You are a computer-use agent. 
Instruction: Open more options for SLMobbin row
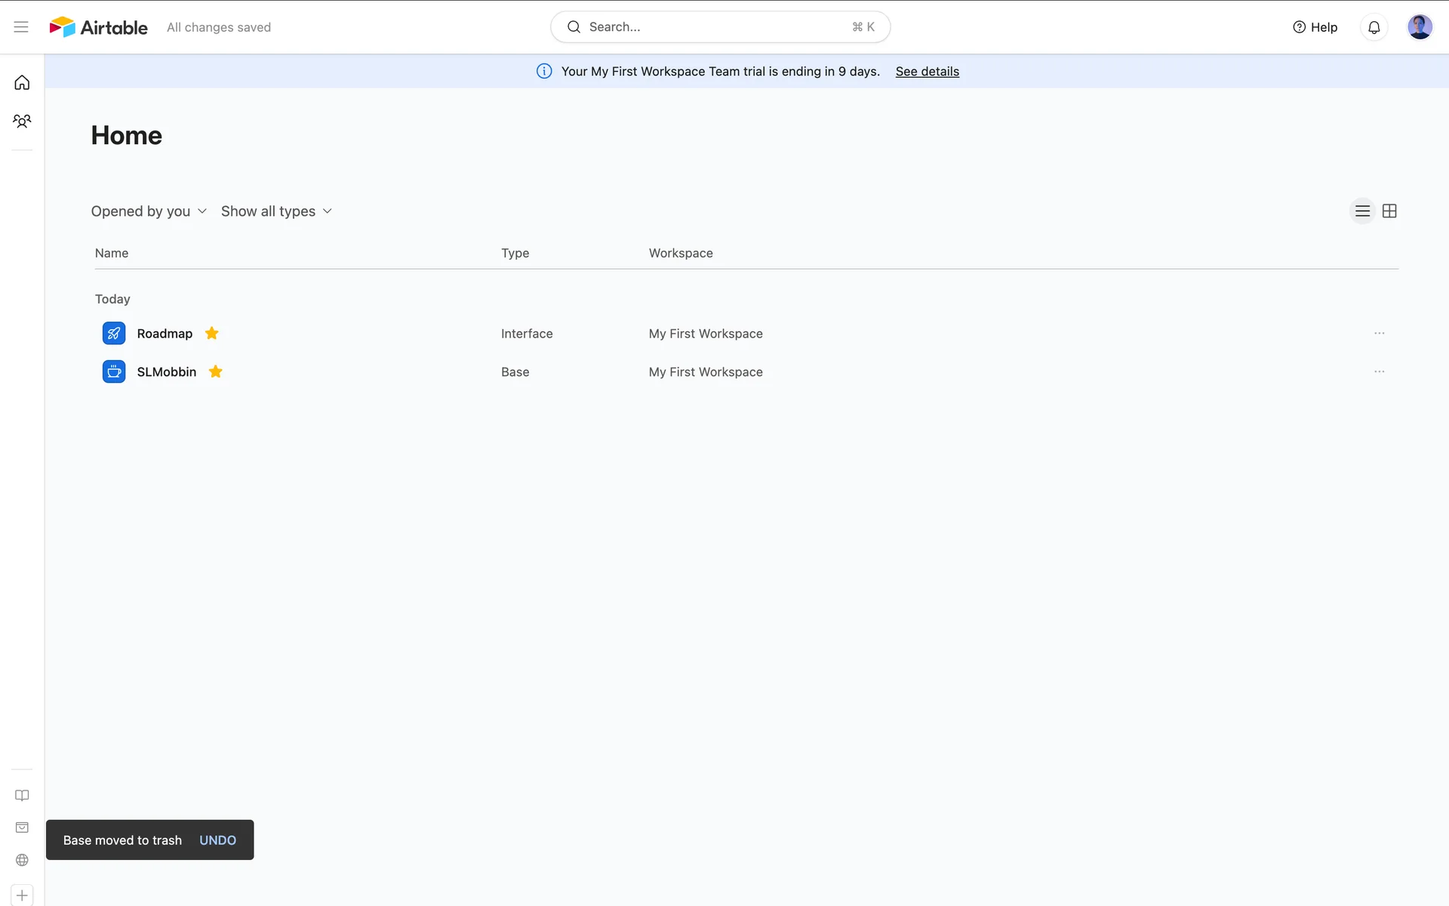[x=1379, y=371]
